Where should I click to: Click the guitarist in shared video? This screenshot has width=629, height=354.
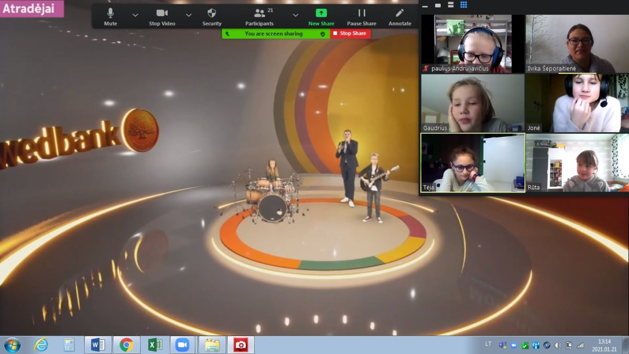373,187
